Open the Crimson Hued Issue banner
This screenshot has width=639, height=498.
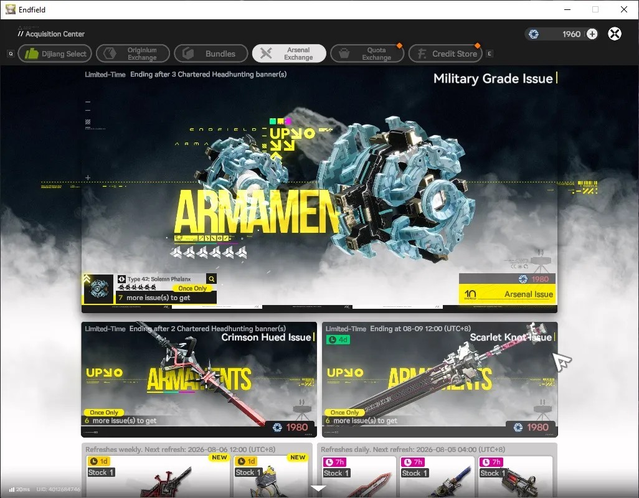coord(199,380)
